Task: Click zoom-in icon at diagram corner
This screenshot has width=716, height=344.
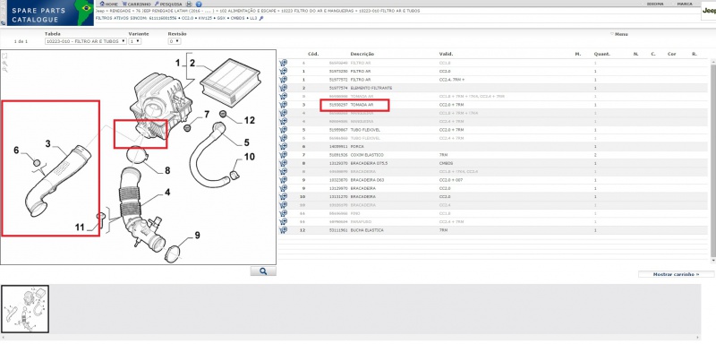Action: pyautogui.click(x=4, y=63)
